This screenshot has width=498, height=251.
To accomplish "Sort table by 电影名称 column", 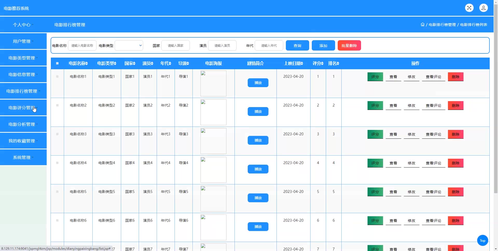I will click(78, 63).
